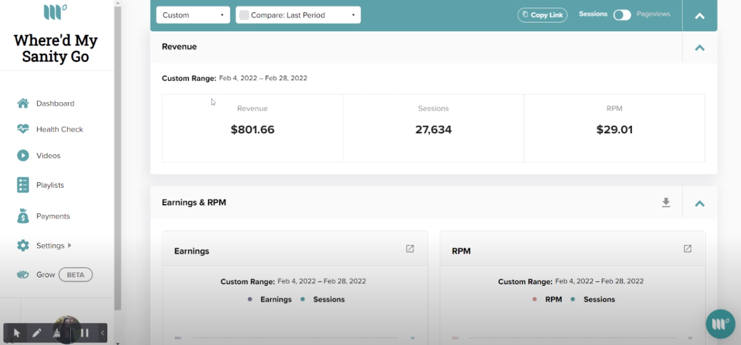Open Videos via the play icon
This screenshot has height=345, width=741.
pos(23,155)
